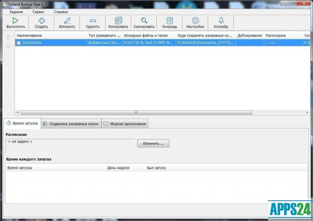Open the Очередь queue icon
Screen dimensions: 313x221
tap(169, 21)
